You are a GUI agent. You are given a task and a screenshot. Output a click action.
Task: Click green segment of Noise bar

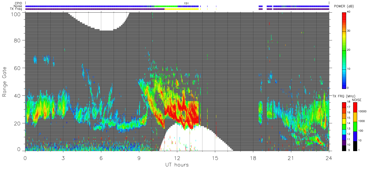point(166,6)
